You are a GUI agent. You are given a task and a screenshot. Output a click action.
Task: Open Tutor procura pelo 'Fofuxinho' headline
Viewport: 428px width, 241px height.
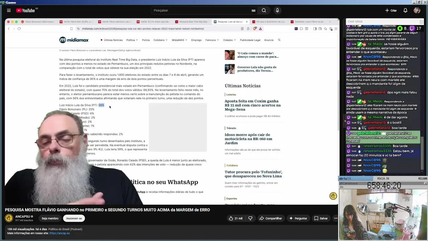click(253, 174)
